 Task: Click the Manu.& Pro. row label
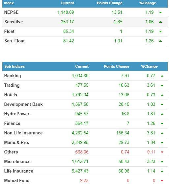[16, 142]
